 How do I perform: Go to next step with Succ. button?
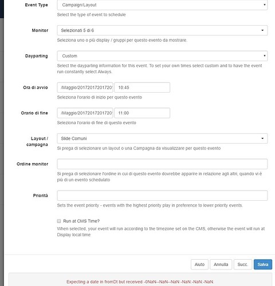243,264
